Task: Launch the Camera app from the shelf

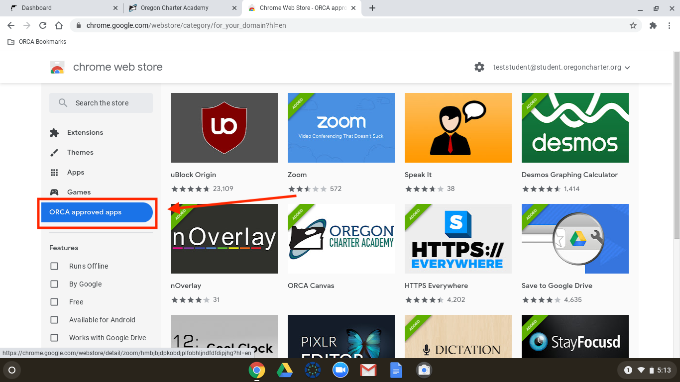Action: (x=424, y=370)
